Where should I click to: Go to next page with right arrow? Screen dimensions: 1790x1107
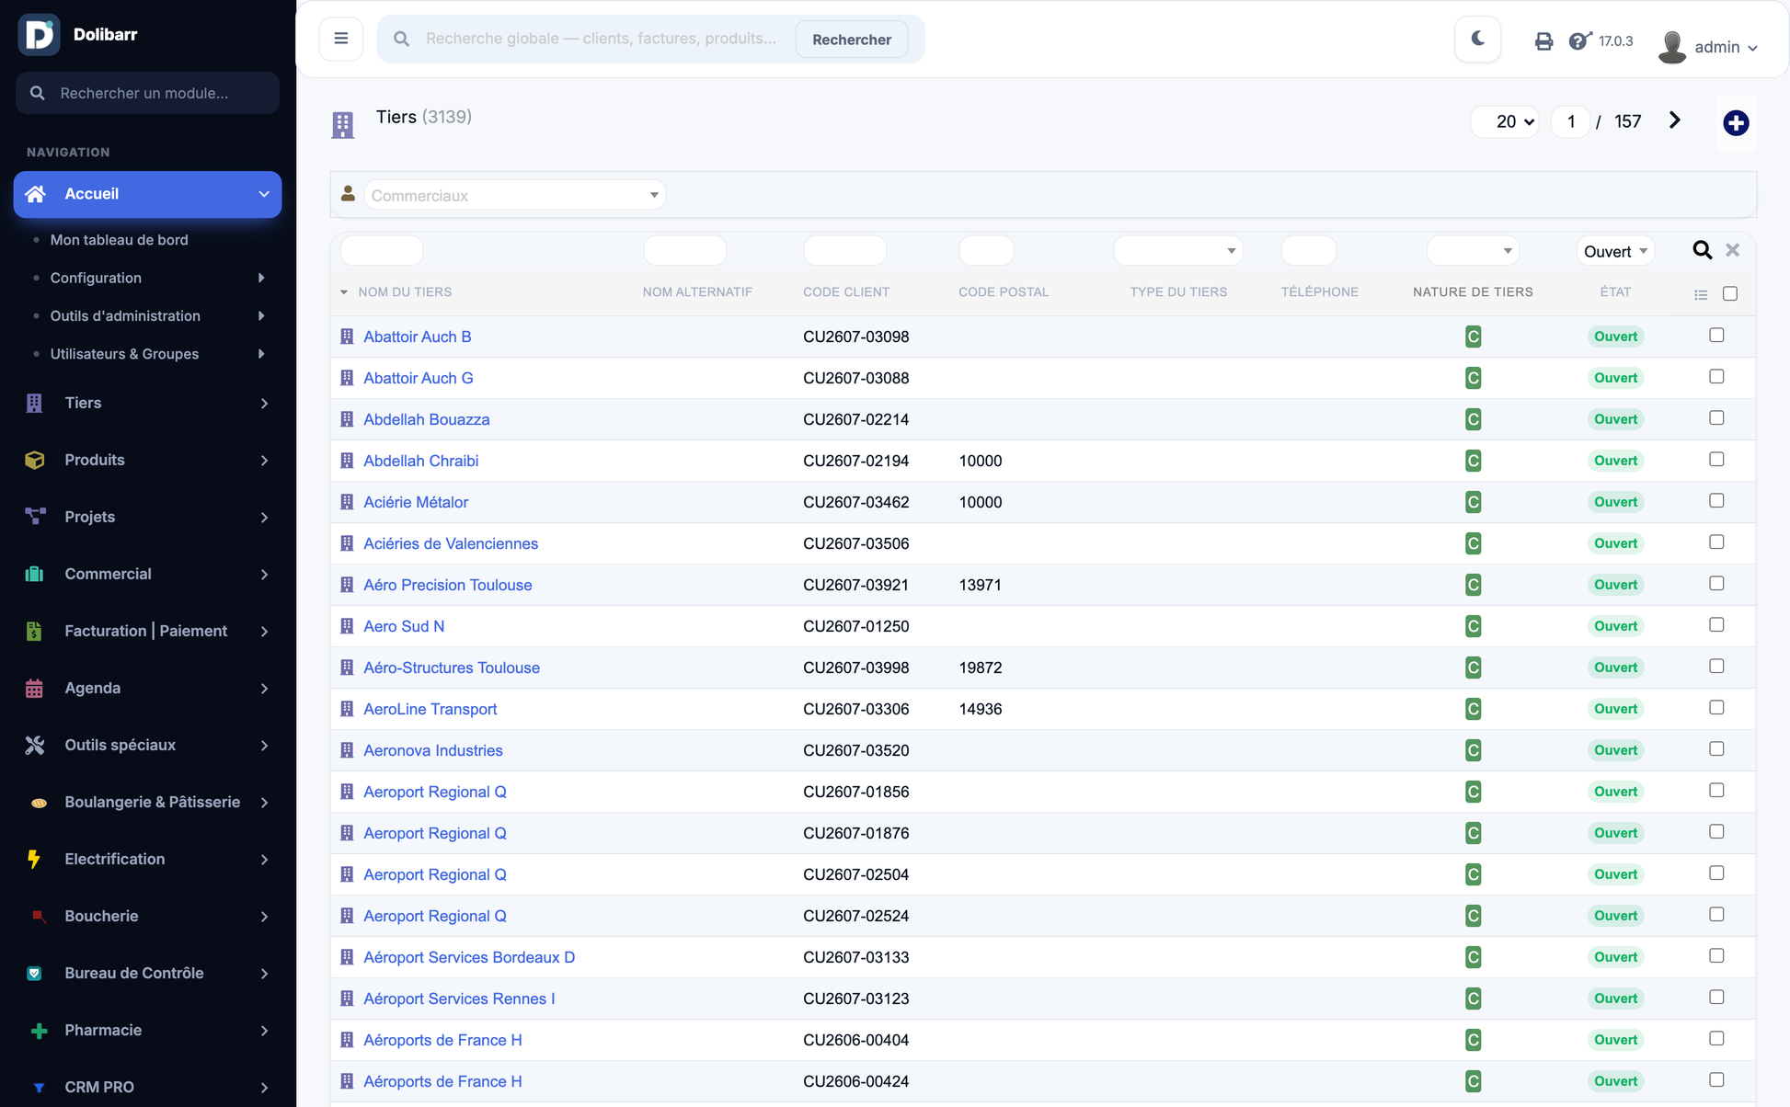click(1674, 120)
